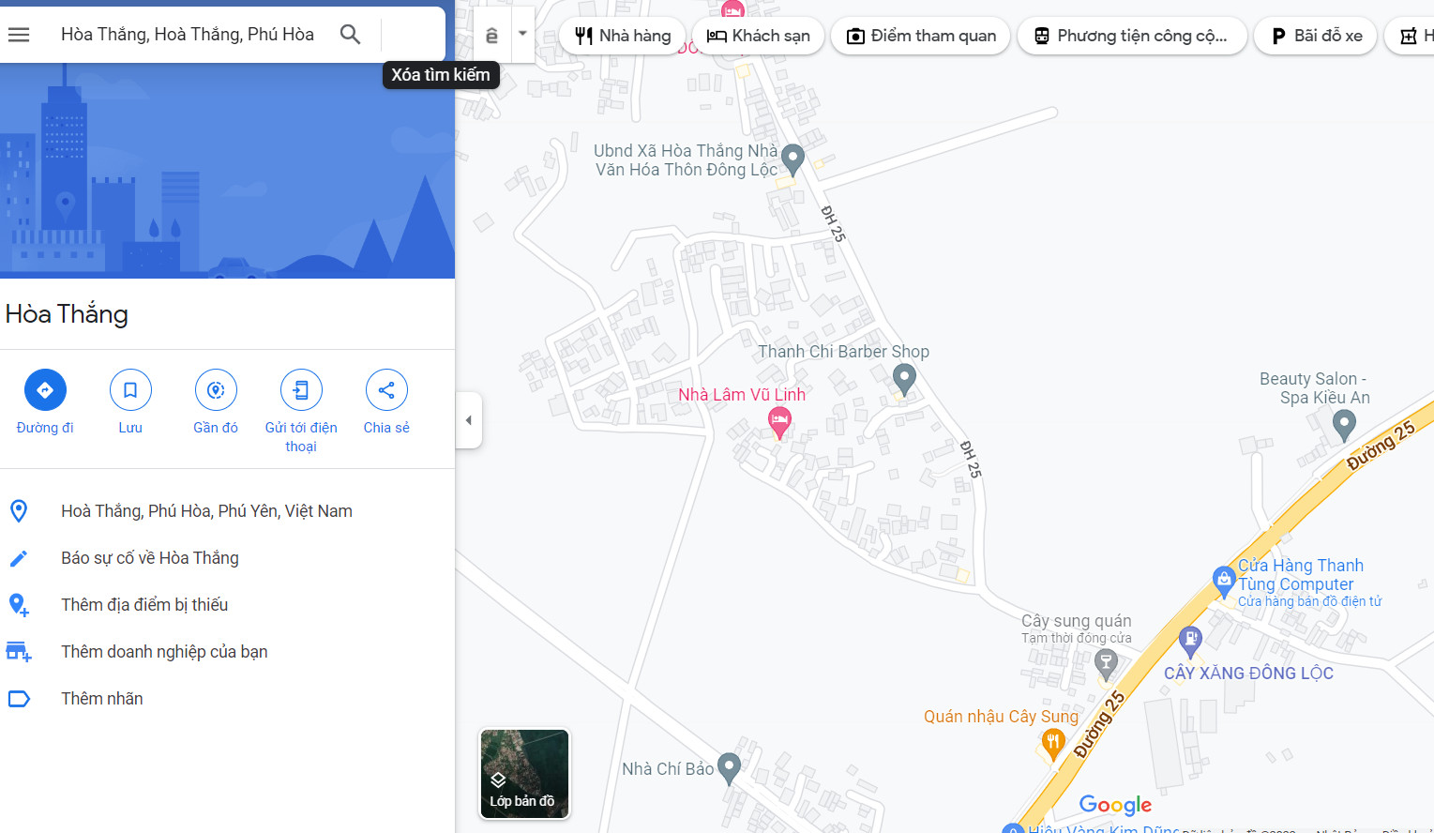The width and height of the screenshot is (1434, 833).
Task: Click Thêm nhãn option
Action: pyautogui.click(x=102, y=699)
